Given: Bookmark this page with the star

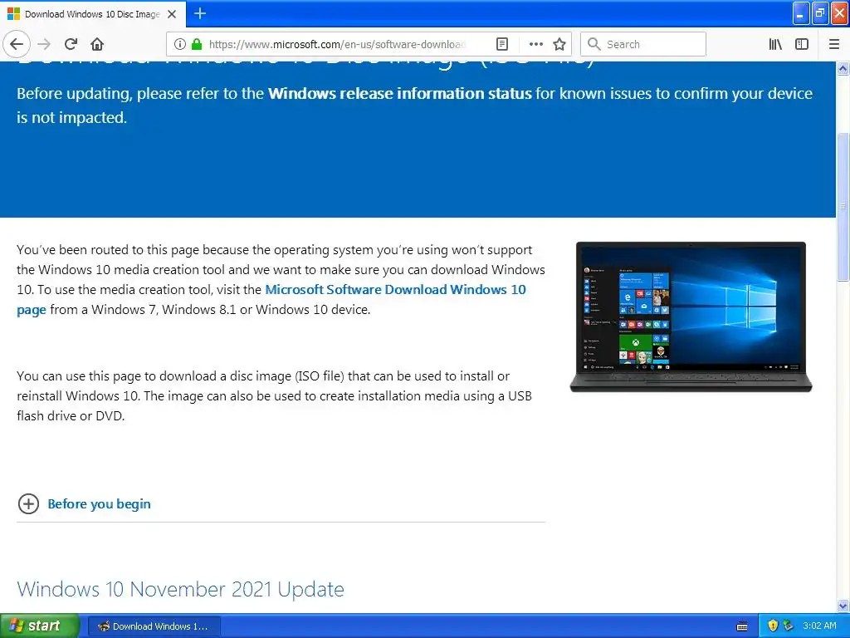Looking at the screenshot, I should pyautogui.click(x=559, y=45).
